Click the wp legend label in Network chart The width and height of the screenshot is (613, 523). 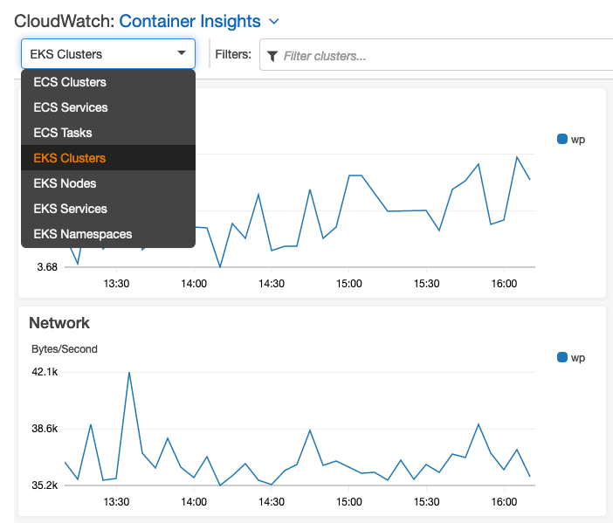tap(578, 357)
